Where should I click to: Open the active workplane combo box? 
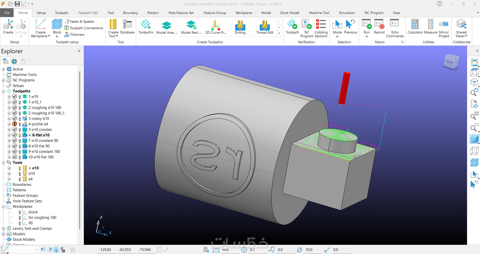[24, 250]
